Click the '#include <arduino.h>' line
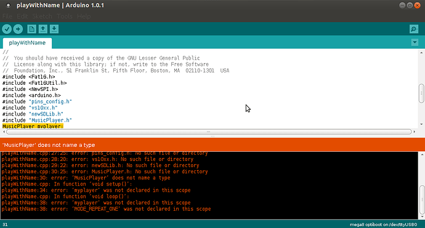This screenshot has height=228, width=425. click(x=31, y=95)
